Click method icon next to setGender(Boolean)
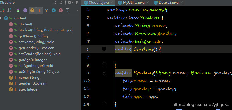 pos(11,54)
